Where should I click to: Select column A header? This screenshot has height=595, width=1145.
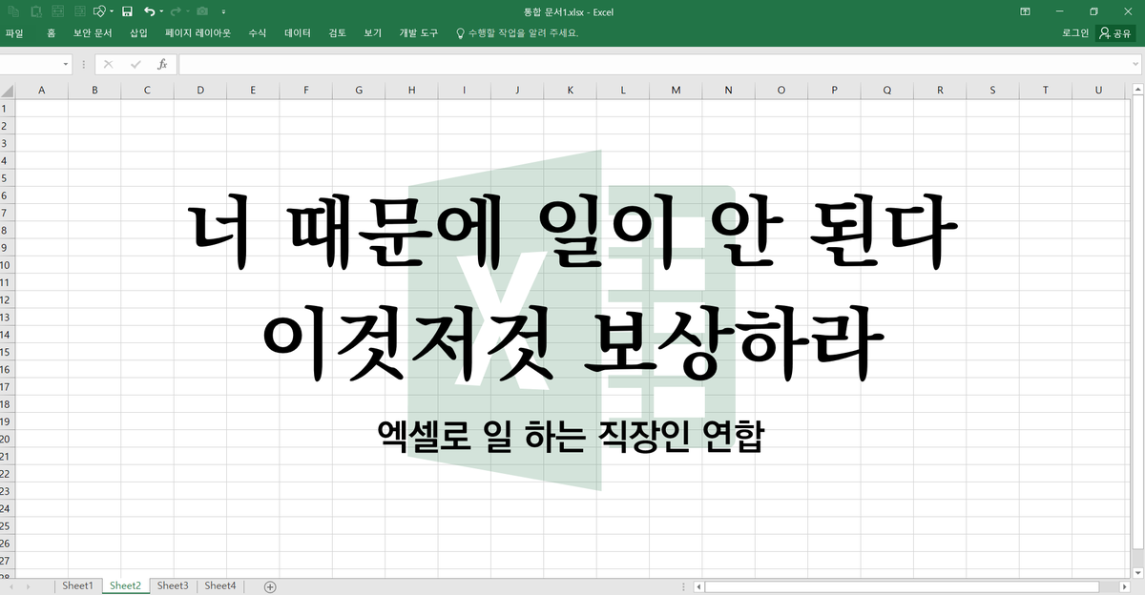coord(41,91)
